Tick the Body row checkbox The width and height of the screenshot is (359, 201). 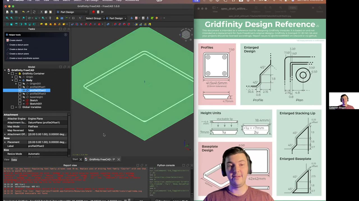click(16, 80)
